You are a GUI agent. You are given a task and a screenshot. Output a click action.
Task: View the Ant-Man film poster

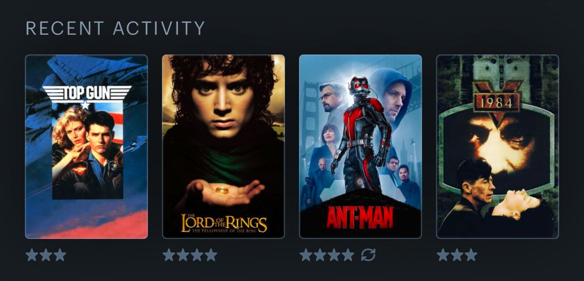360,147
